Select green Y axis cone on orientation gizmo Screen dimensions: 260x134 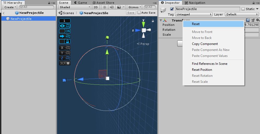[x=143, y=25]
